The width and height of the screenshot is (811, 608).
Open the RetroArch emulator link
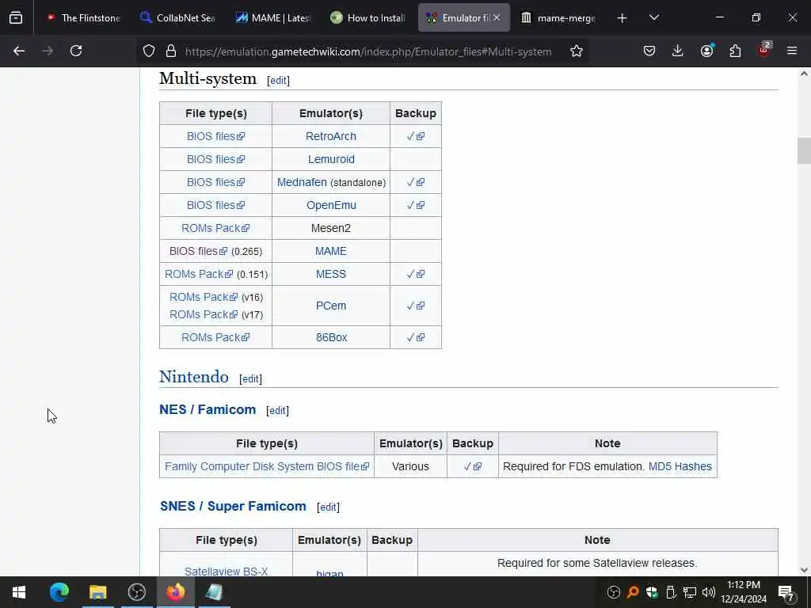pos(331,136)
